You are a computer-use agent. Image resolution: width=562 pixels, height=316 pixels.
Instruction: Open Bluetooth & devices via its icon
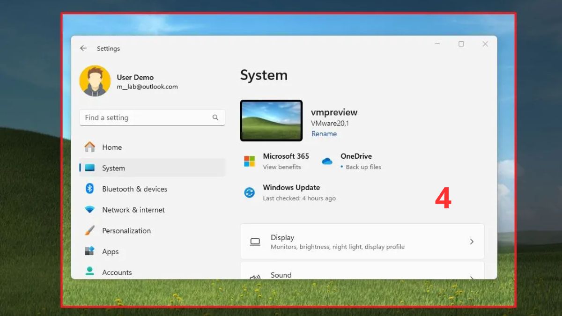(89, 189)
